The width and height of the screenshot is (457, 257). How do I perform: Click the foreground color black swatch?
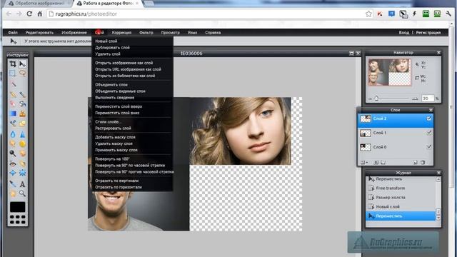click(x=17, y=207)
